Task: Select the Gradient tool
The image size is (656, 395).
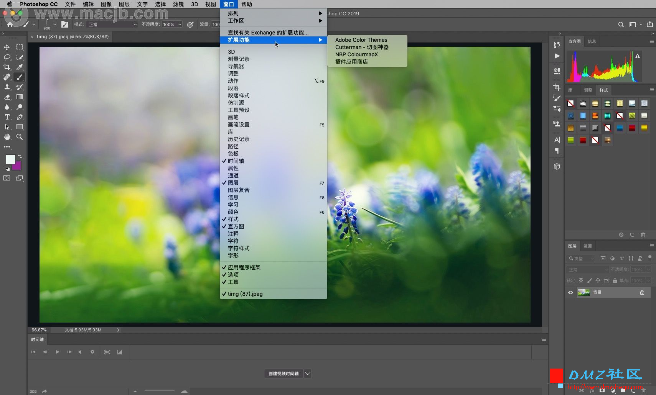Action: click(x=20, y=97)
